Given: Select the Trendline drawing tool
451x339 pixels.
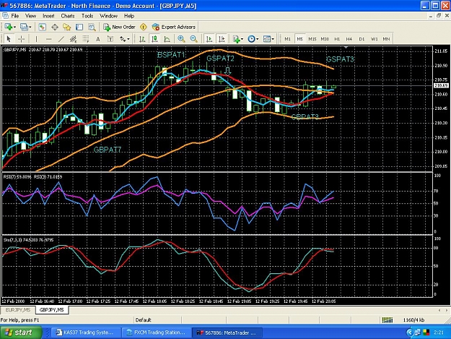Looking at the screenshot, I should [x=61, y=38].
